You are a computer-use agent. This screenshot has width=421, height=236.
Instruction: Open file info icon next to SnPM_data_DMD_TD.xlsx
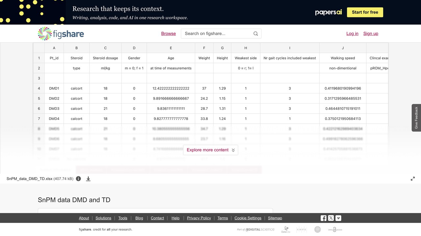click(78, 179)
